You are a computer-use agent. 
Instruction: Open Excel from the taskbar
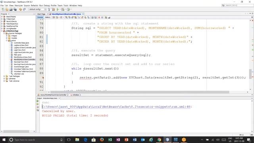(x=110, y=139)
